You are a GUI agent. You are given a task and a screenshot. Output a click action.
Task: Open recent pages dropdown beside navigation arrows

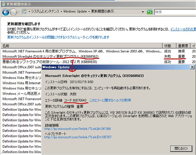click(18, 12)
